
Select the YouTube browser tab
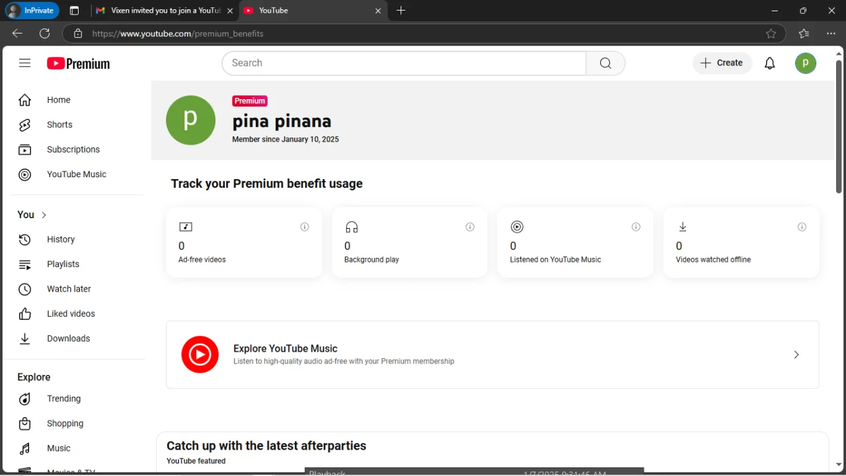(313, 11)
